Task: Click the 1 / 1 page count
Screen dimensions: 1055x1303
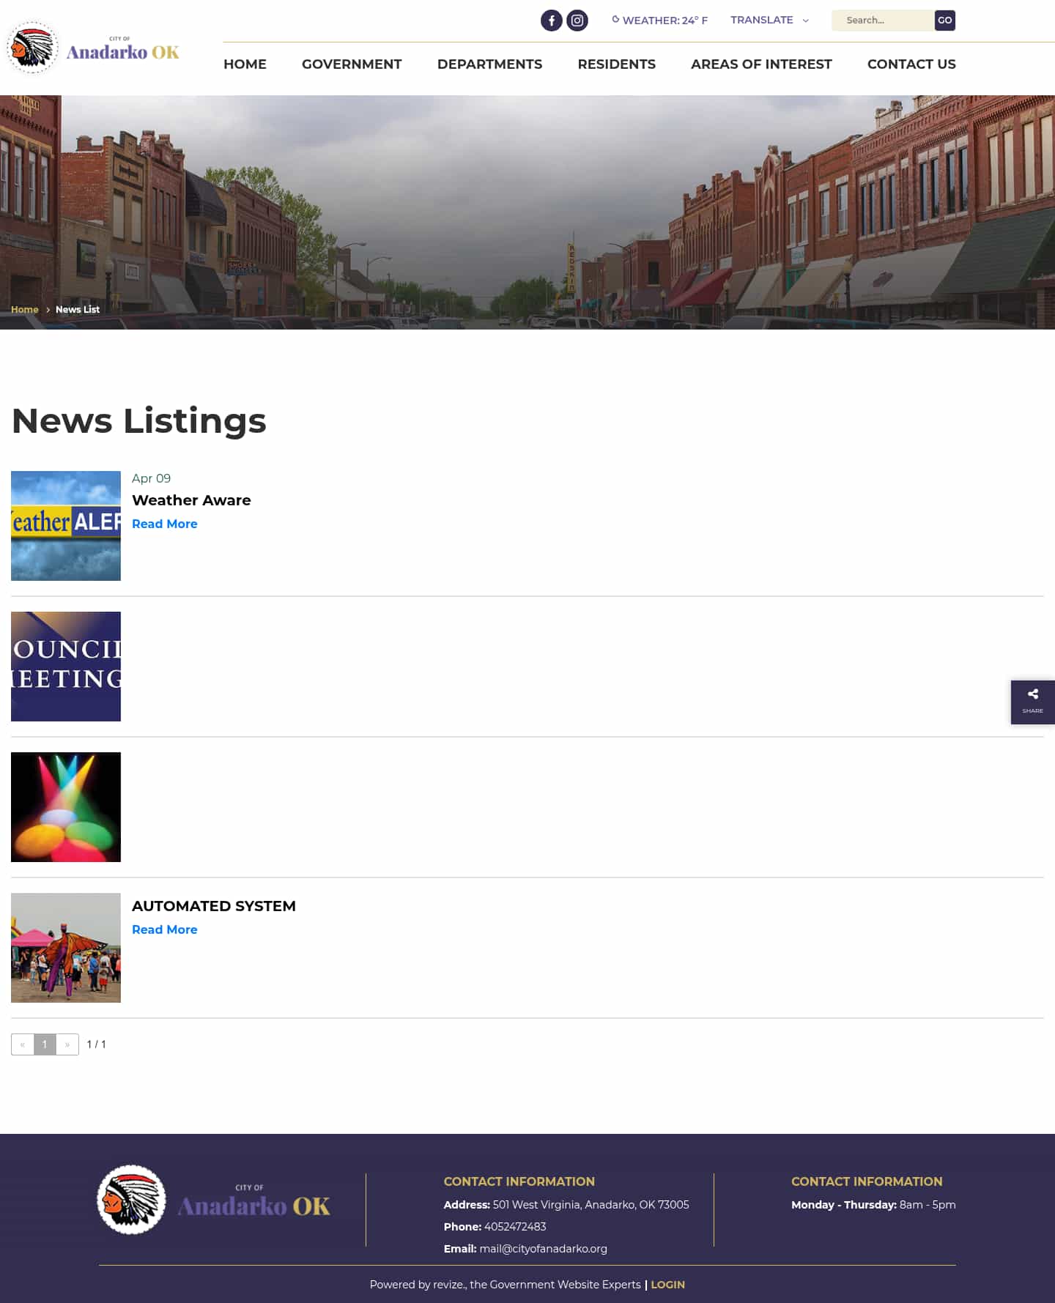Action: pos(97,1044)
